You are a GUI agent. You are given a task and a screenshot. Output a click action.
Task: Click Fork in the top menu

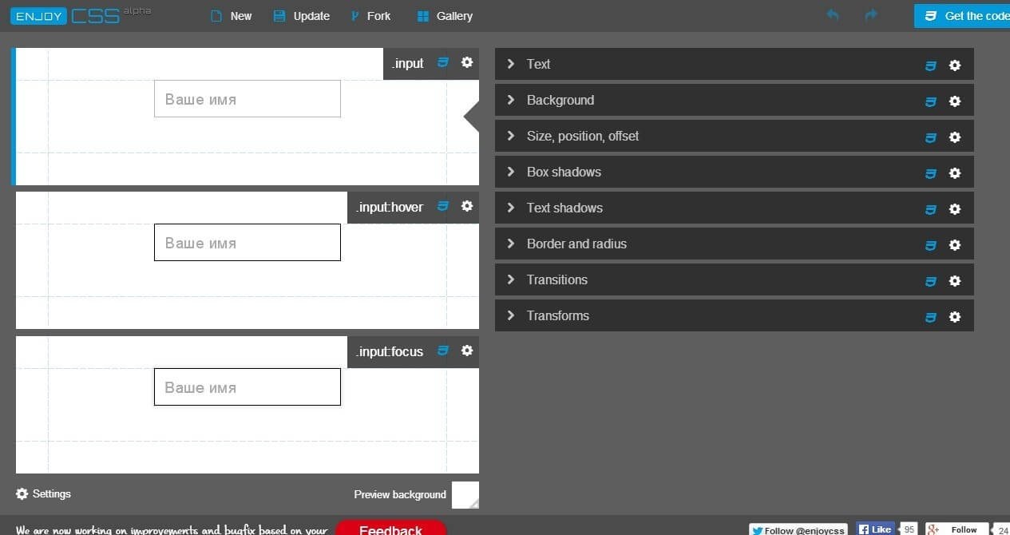click(x=370, y=16)
